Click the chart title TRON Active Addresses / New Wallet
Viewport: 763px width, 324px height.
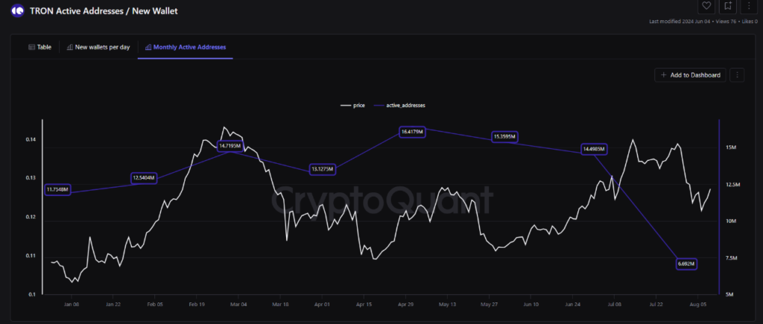[x=104, y=10]
